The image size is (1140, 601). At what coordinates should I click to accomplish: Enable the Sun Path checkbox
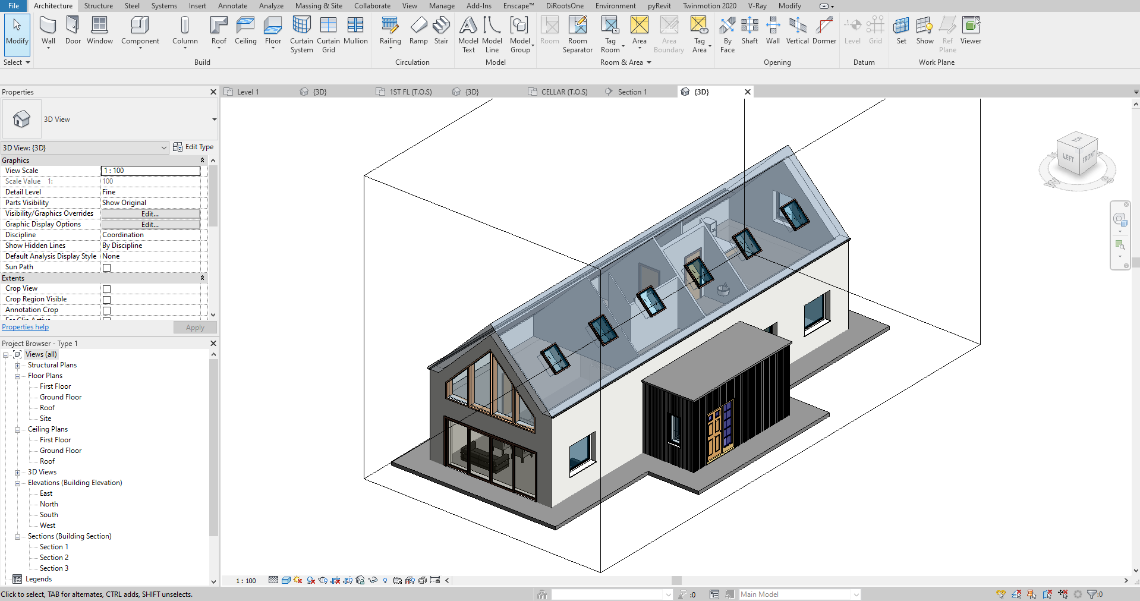coord(106,267)
